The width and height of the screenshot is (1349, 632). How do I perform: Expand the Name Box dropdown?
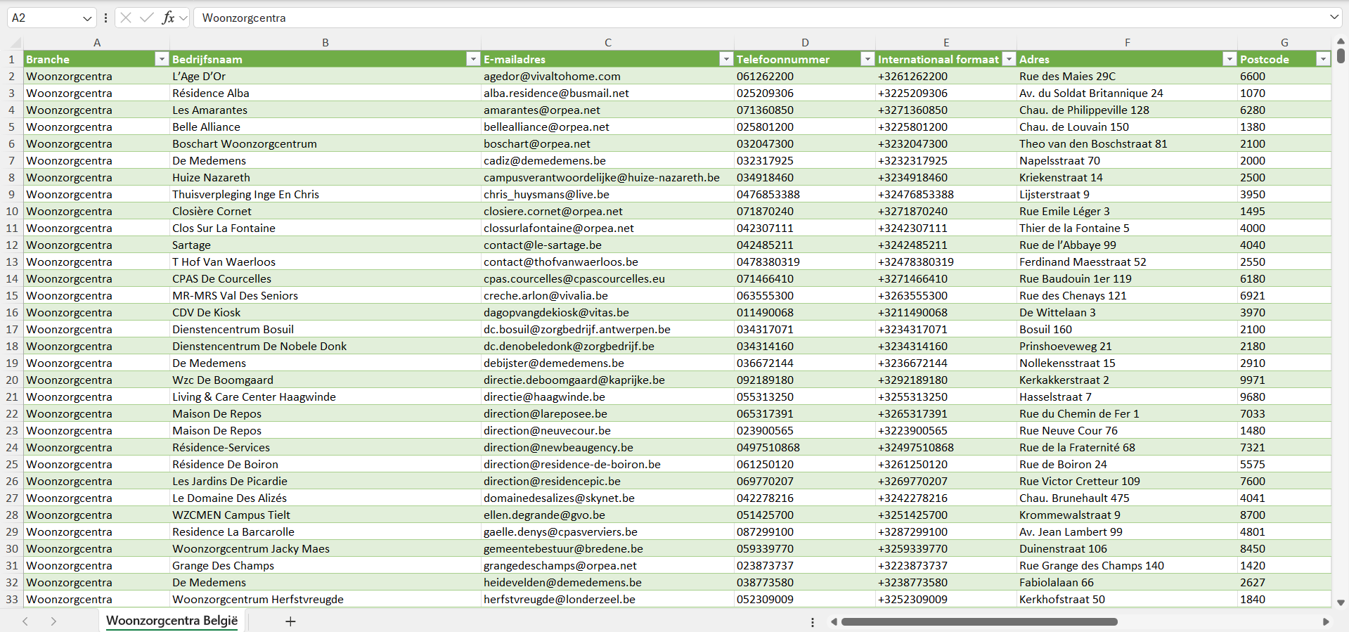tap(87, 18)
